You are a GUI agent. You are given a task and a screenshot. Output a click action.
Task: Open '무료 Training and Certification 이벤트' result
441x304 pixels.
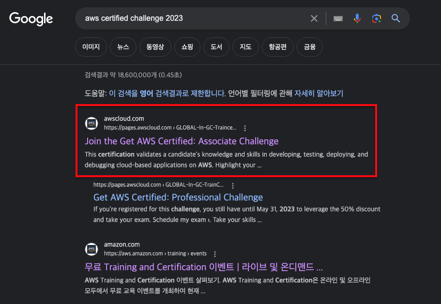[x=204, y=267]
